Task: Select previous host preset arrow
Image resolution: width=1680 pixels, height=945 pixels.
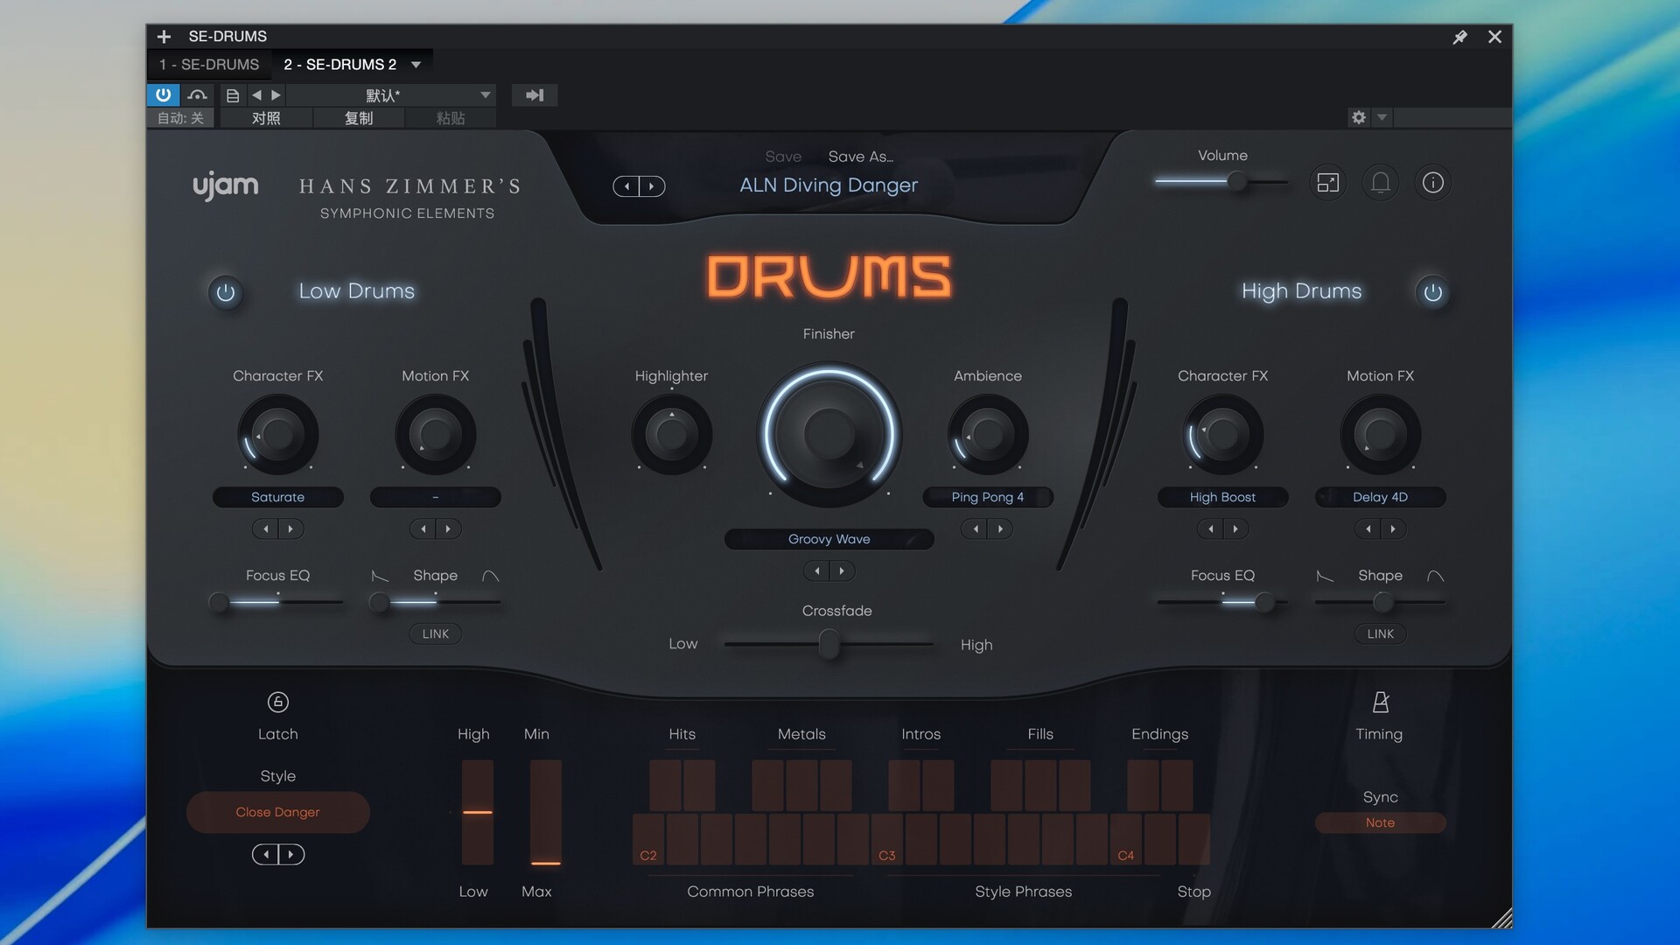Action: pyautogui.click(x=256, y=94)
